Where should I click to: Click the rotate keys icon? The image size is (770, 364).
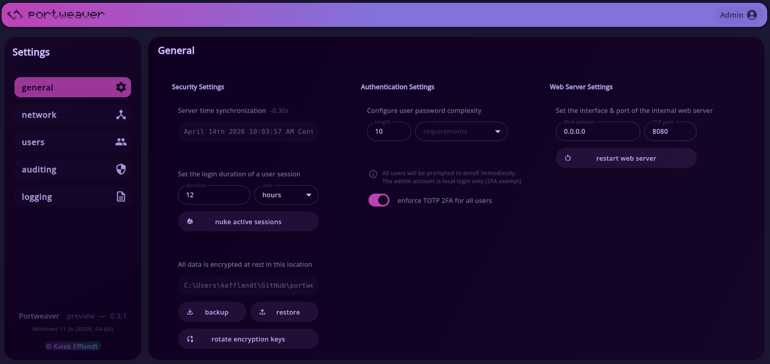pos(190,339)
